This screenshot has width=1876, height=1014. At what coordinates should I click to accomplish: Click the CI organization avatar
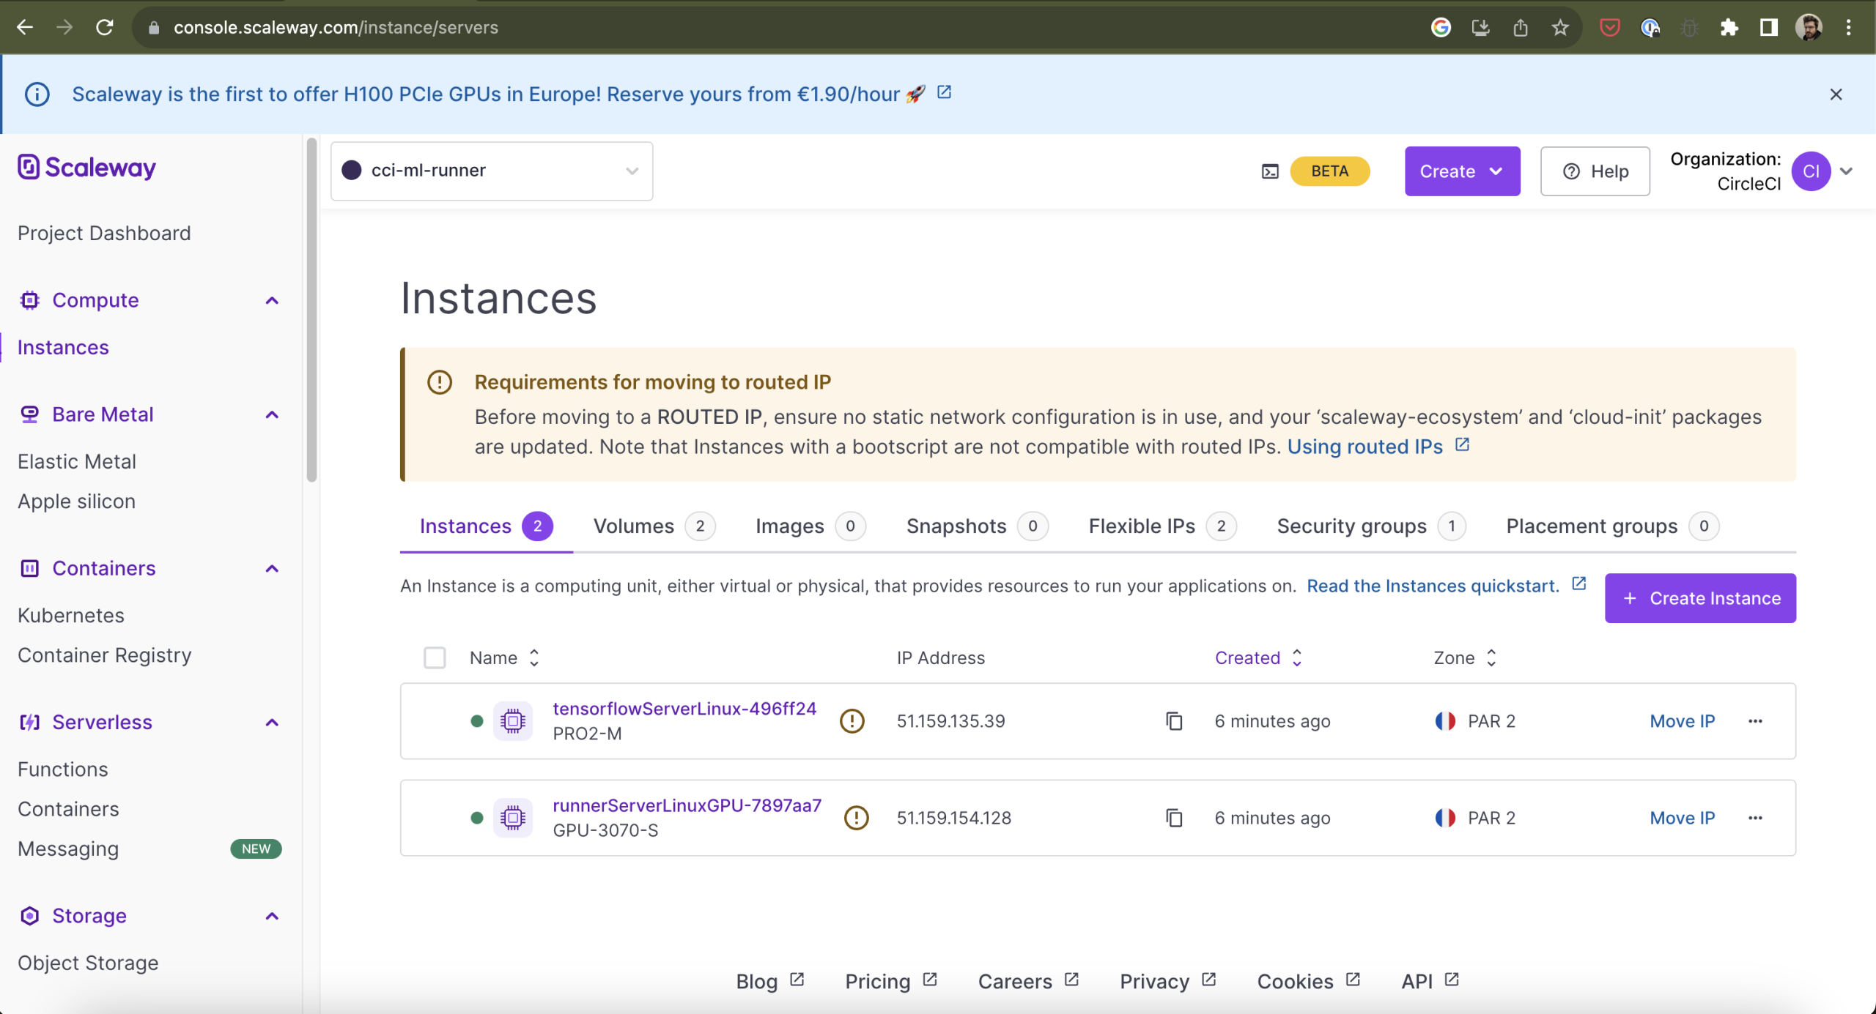point(1811,171)
